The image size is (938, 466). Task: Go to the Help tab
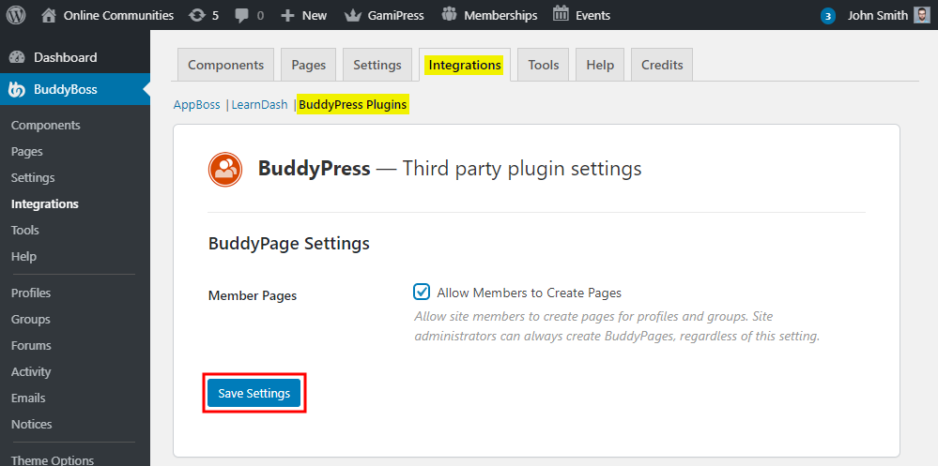point(600,65)
